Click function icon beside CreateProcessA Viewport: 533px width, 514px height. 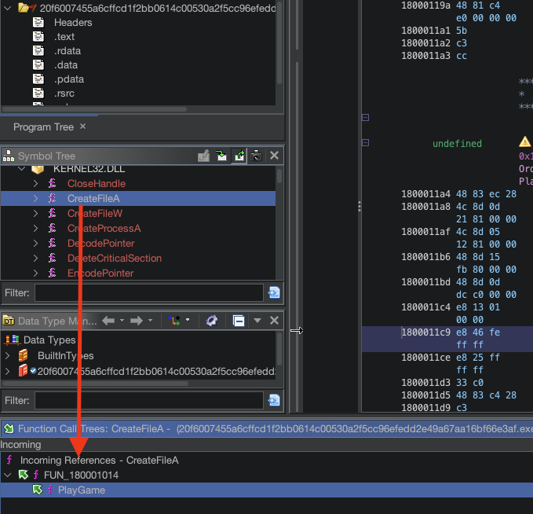click(x=52, y=228)
